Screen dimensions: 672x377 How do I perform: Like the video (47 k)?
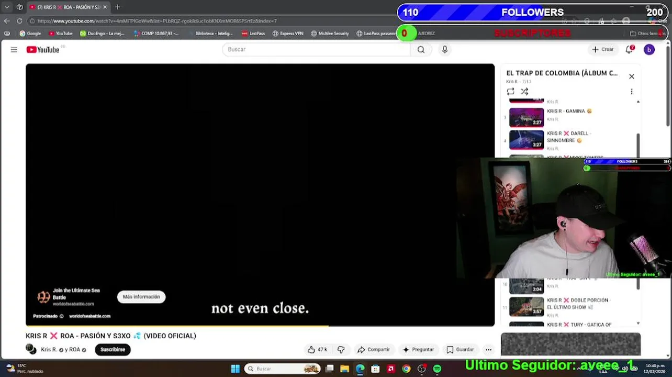coord(318,350)
